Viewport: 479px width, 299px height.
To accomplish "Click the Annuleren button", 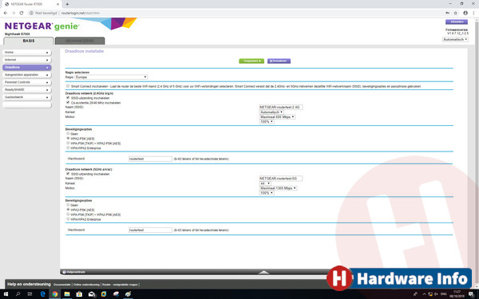I will pyautogui.click(x=279, y=61).
